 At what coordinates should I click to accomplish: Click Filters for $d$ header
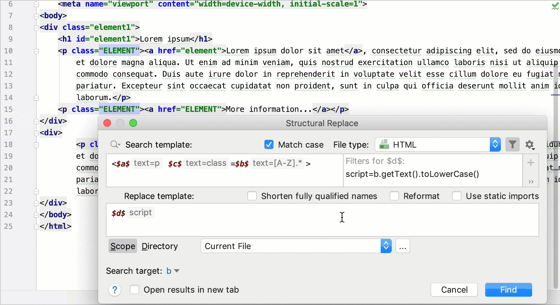pyautogui.click(x=375, y=161)
